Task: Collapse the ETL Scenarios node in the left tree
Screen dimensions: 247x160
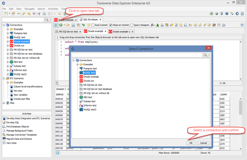Action: (4, 78)
